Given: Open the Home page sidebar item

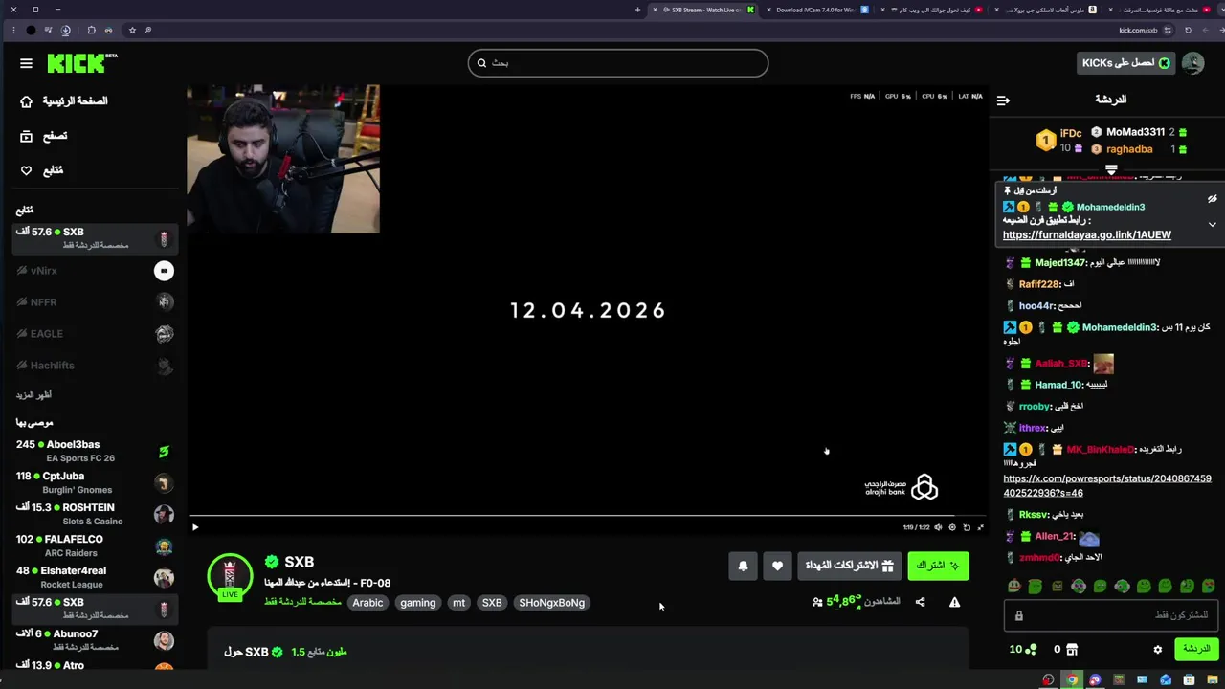Looking at the screenshot, I should 64,101.
